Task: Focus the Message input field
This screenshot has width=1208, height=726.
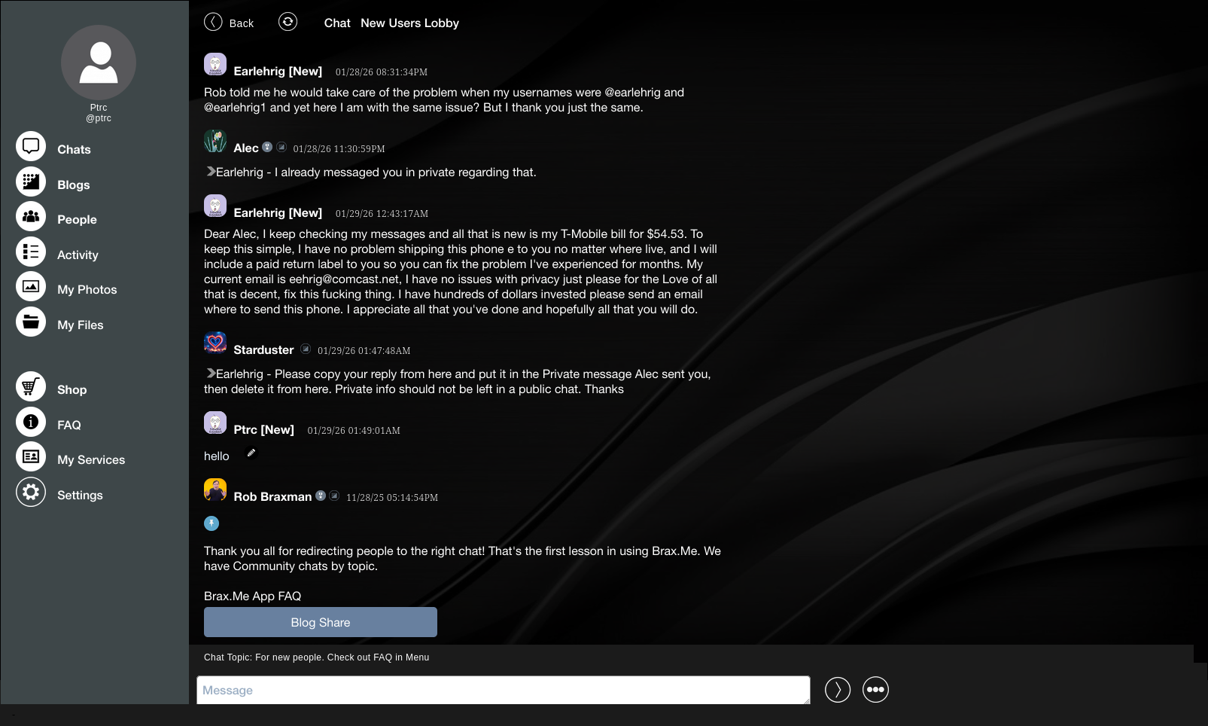Action: click(504, 690)
